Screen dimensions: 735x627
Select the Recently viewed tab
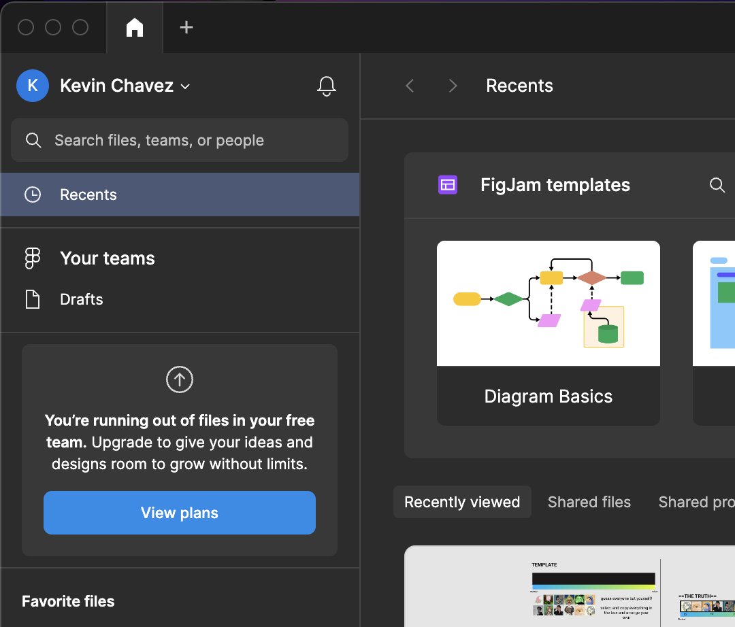pyautogui.click(x=462, y=502)
